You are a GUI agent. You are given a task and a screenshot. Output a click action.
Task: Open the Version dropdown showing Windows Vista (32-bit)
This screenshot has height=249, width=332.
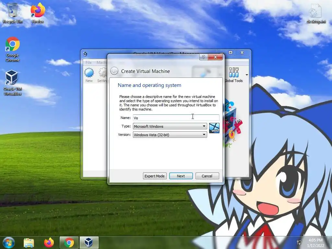point(170,135)
